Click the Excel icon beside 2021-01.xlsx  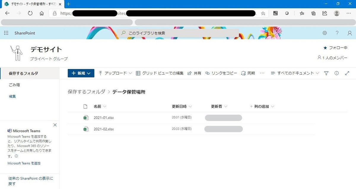tap(86, 117)
